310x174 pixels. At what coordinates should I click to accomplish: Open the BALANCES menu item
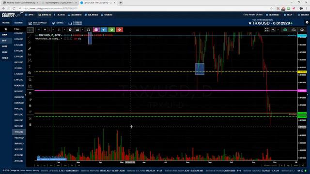pos(92,15)
